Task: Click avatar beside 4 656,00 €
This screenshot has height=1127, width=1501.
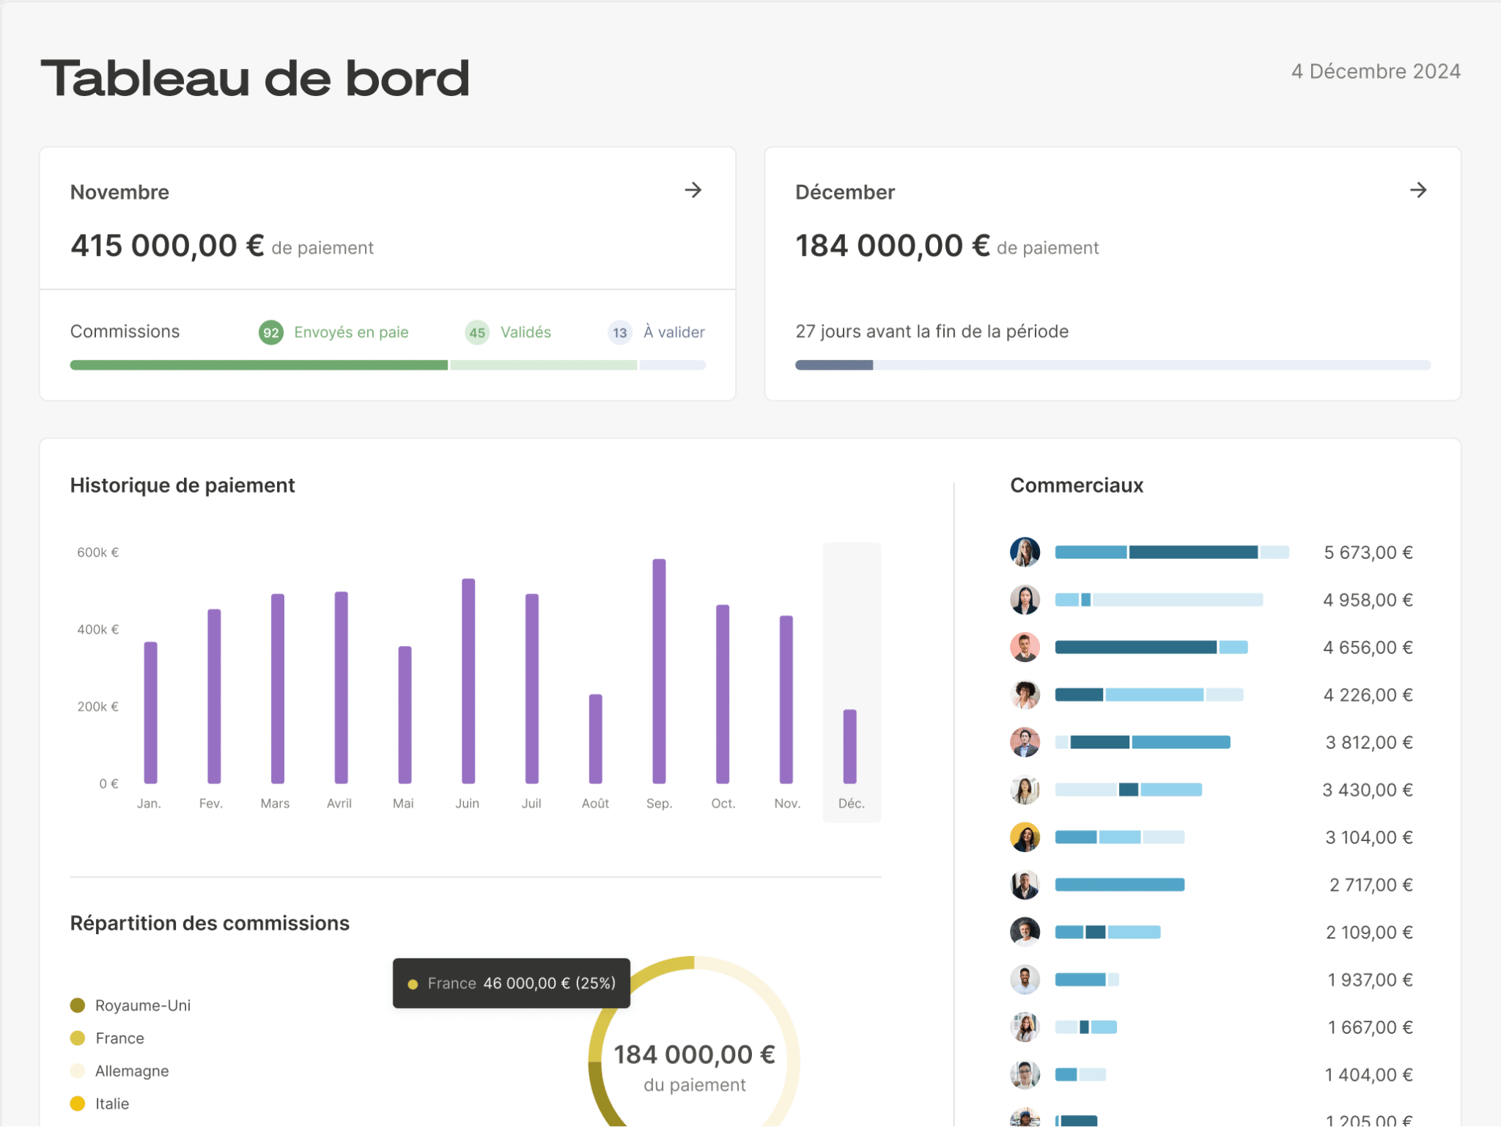Action: [x=1024, y=647]
